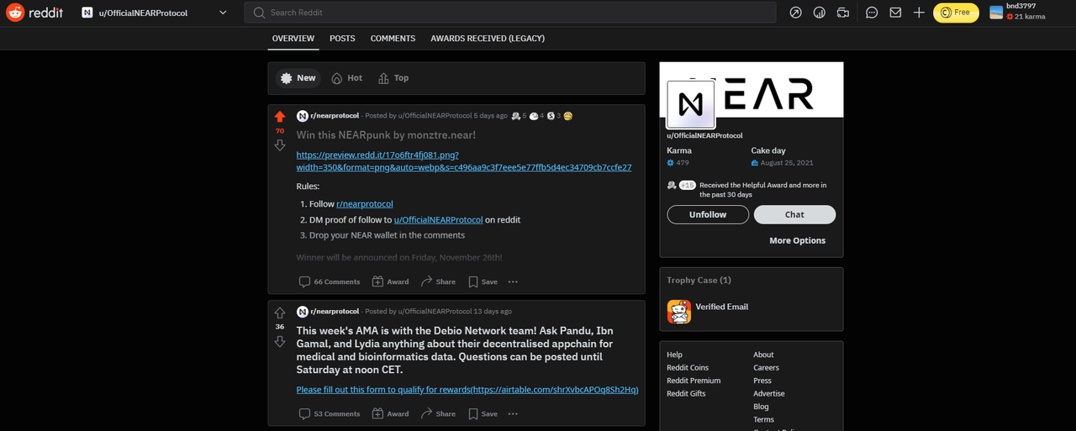Viewport: 1076px width, 431px height.
Task: Give Award to the Debio AMA post
Action: pyautogui.click(x=390, y=413)
